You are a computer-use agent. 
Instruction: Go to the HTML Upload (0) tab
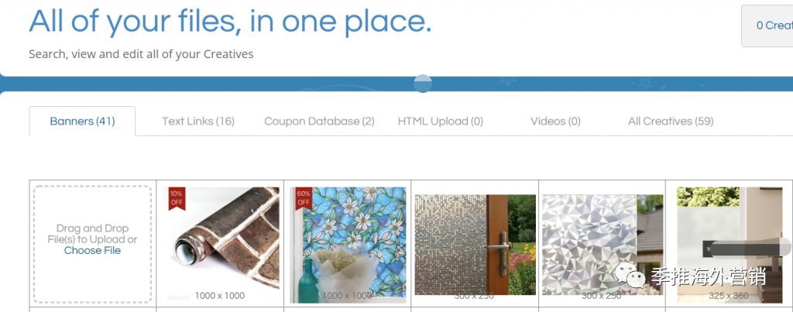(441, 122)
